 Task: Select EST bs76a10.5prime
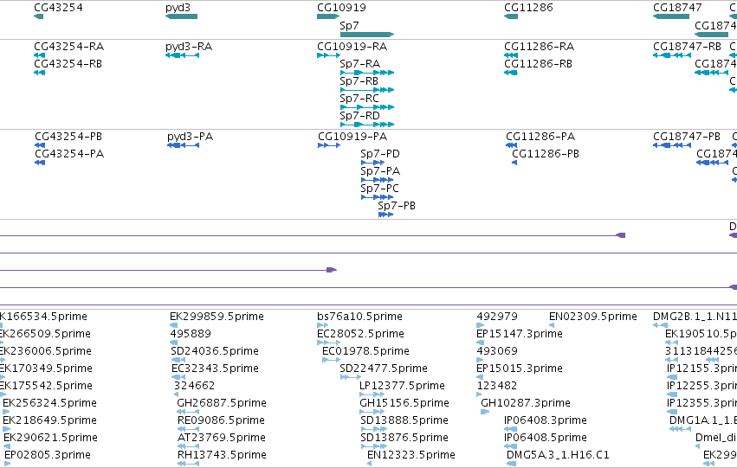click(x=359, y=317)
